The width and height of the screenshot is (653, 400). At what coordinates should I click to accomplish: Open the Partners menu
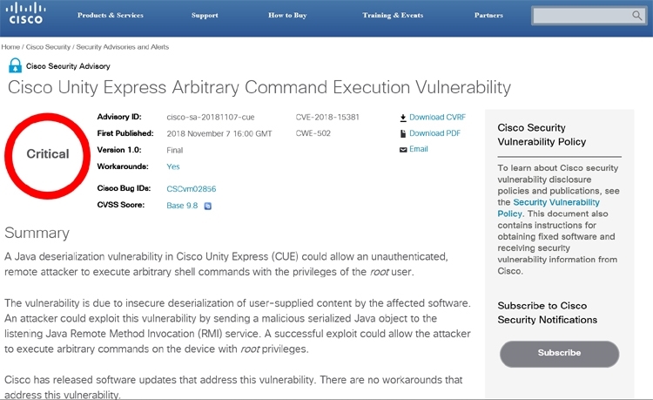[x=488, y=15]
